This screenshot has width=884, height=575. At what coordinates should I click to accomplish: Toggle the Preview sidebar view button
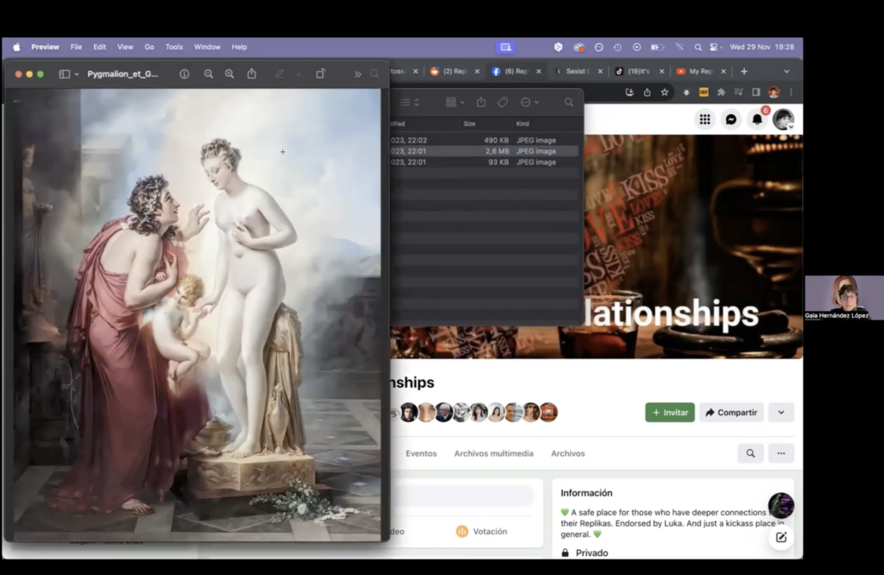coord(64,74)
